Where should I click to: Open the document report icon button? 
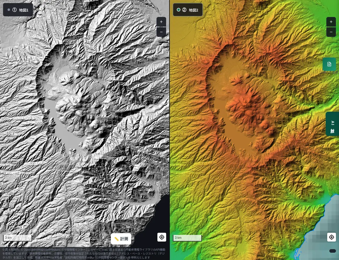point(329,64)
